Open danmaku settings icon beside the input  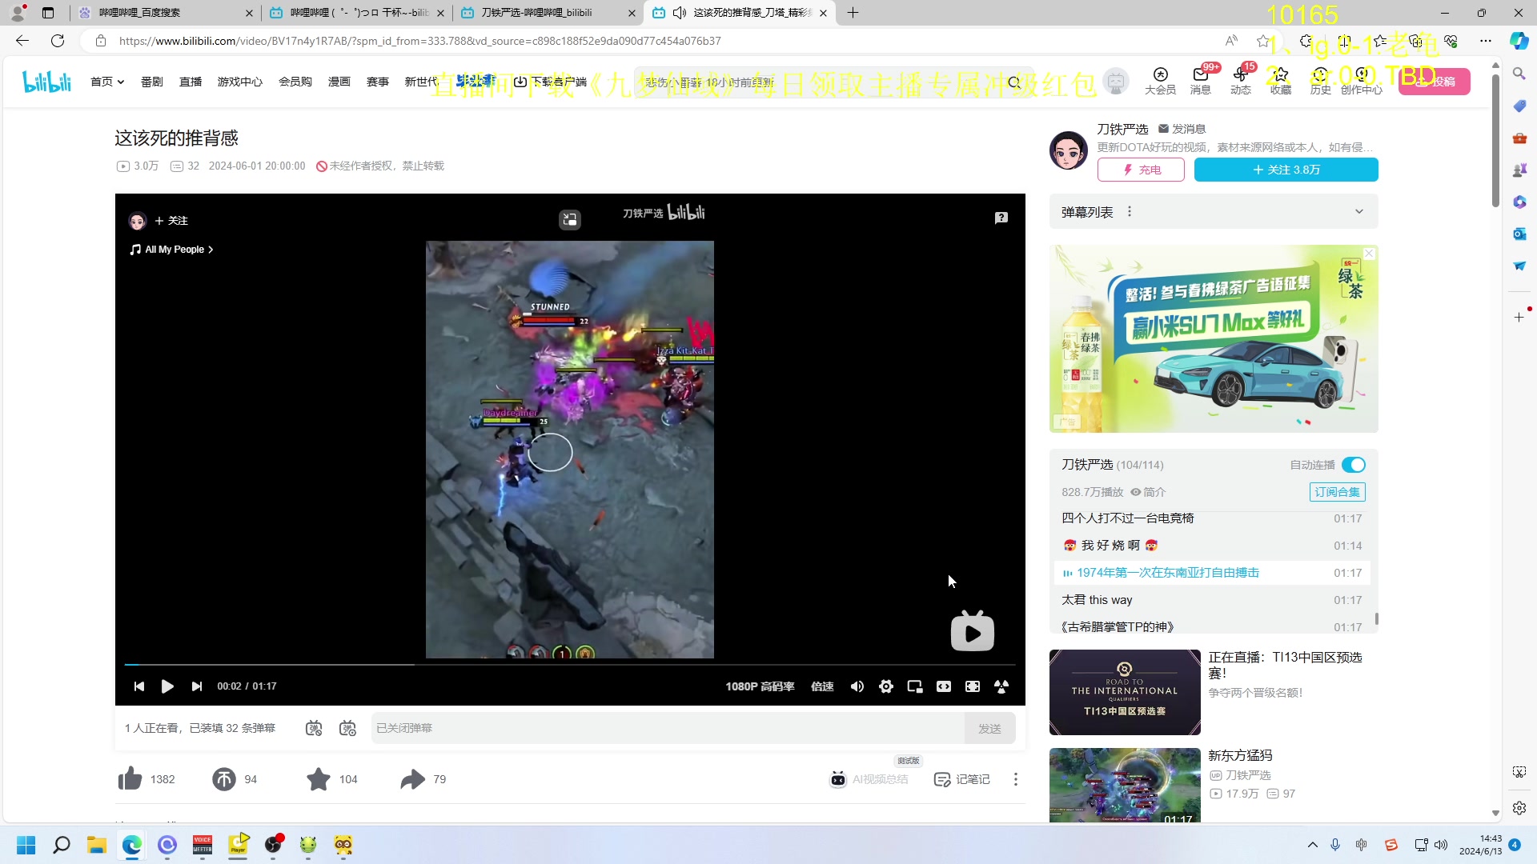[347, 728]
